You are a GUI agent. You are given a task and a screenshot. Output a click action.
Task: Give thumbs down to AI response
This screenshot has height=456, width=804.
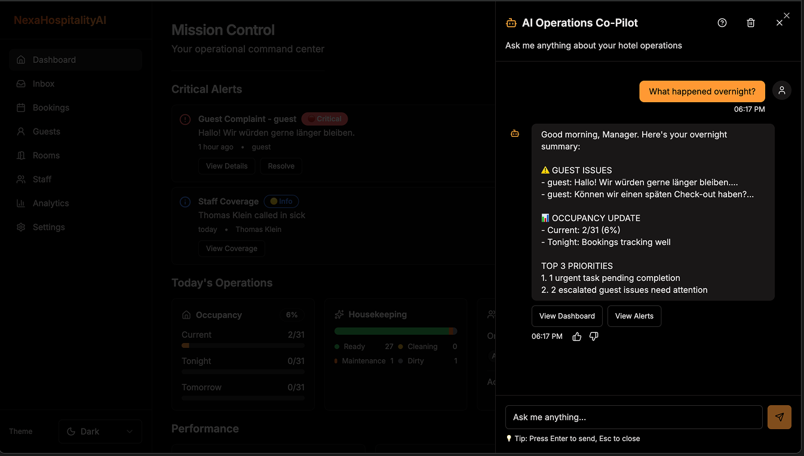pos(594,336)
